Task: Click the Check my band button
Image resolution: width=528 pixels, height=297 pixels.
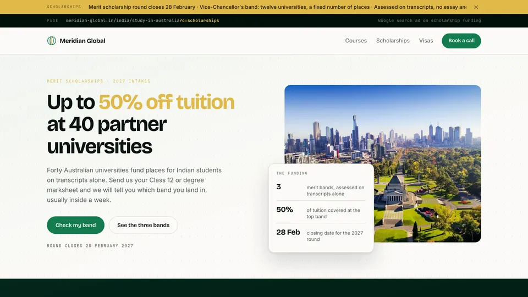Action: click(x=75, y=225)
